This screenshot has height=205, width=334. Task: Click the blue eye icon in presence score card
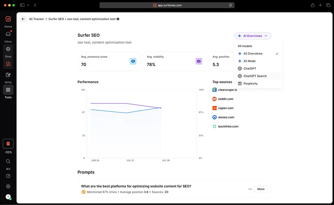[x=133, y=61]
